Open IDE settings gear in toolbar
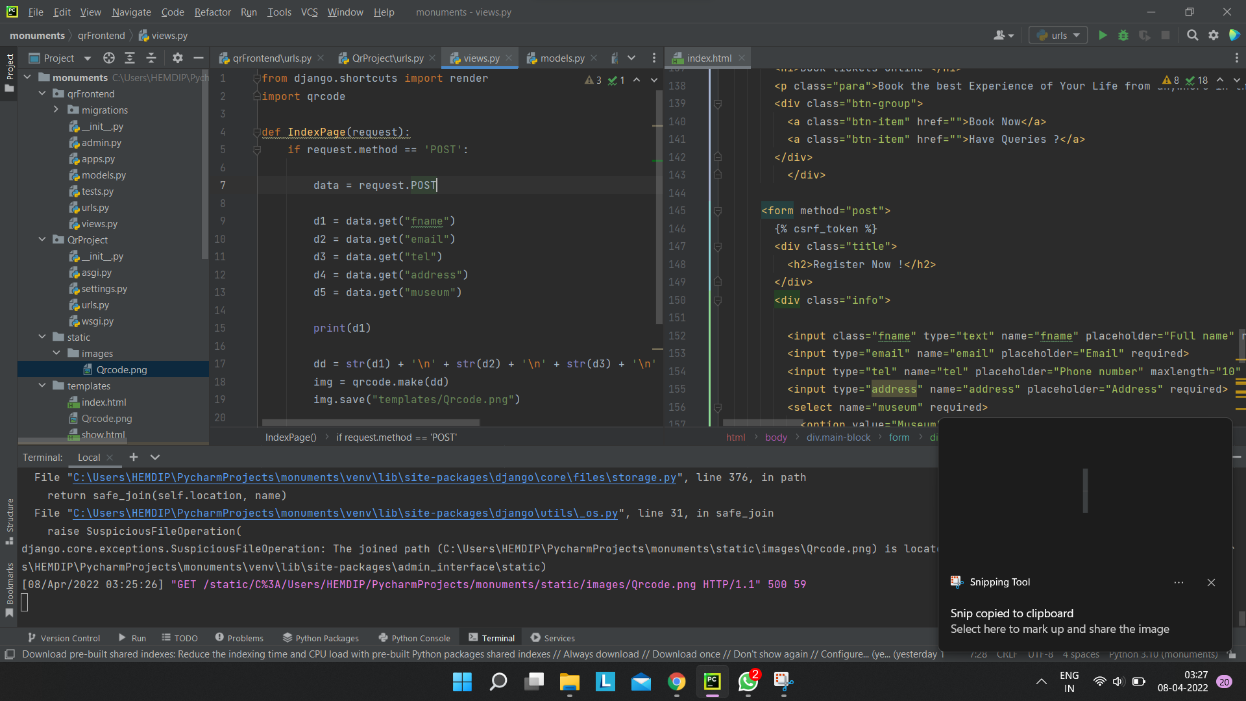The width and height of the screenshot is (1246, 701). pyautogui.click(x=1214, y=36)
